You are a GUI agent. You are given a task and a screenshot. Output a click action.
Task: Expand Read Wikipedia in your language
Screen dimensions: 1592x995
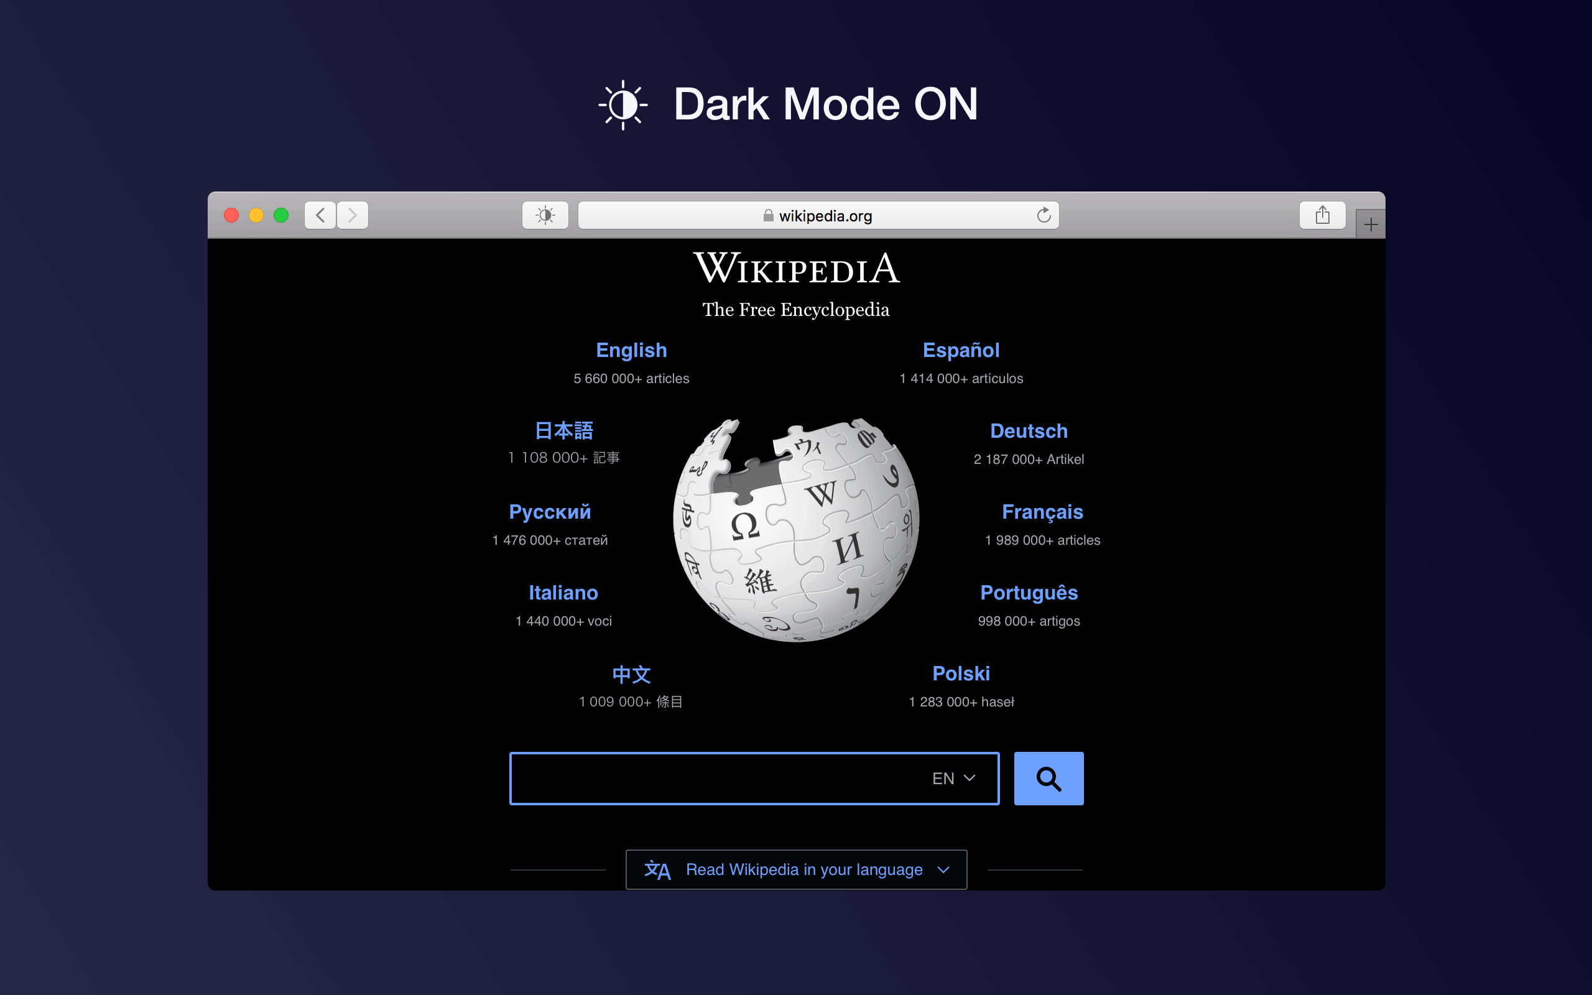coord(804,869)
